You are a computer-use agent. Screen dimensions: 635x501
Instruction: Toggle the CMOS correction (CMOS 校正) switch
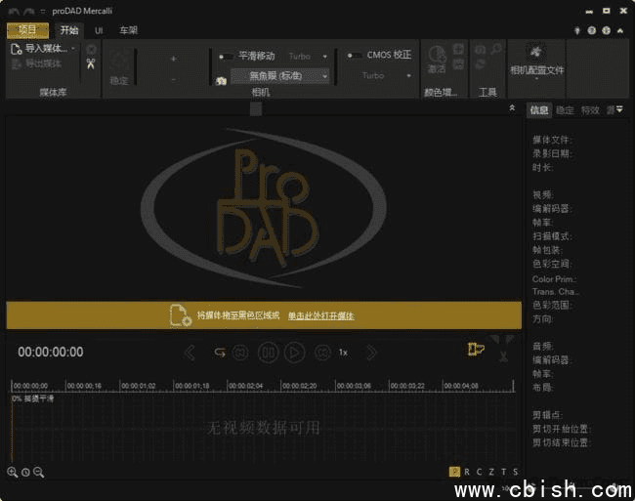pyautogui.click(x=355, y=56)
